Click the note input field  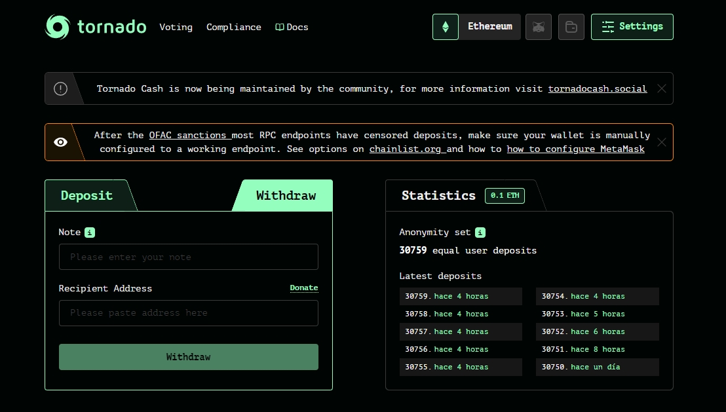(x=189, y=257)
